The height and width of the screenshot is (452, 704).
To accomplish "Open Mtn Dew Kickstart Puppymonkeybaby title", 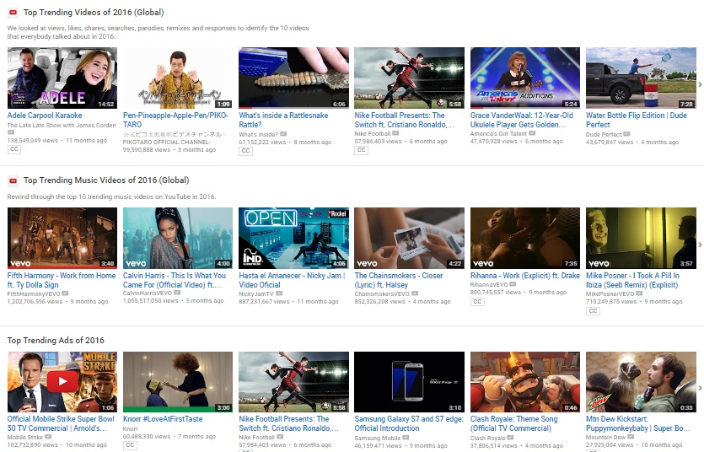I will pyautogui.click(x=638, y=423).
